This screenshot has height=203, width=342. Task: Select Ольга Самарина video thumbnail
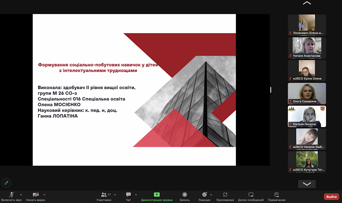tap(307, 93)
